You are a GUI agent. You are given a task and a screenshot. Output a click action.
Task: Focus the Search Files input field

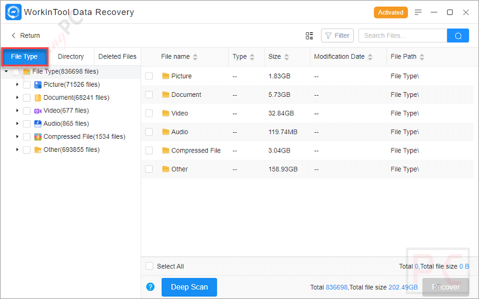click(x=402, y=36)
